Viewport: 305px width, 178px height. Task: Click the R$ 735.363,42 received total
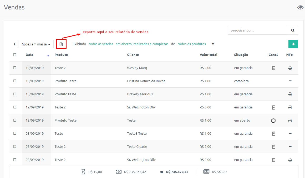tap(135, 172)
